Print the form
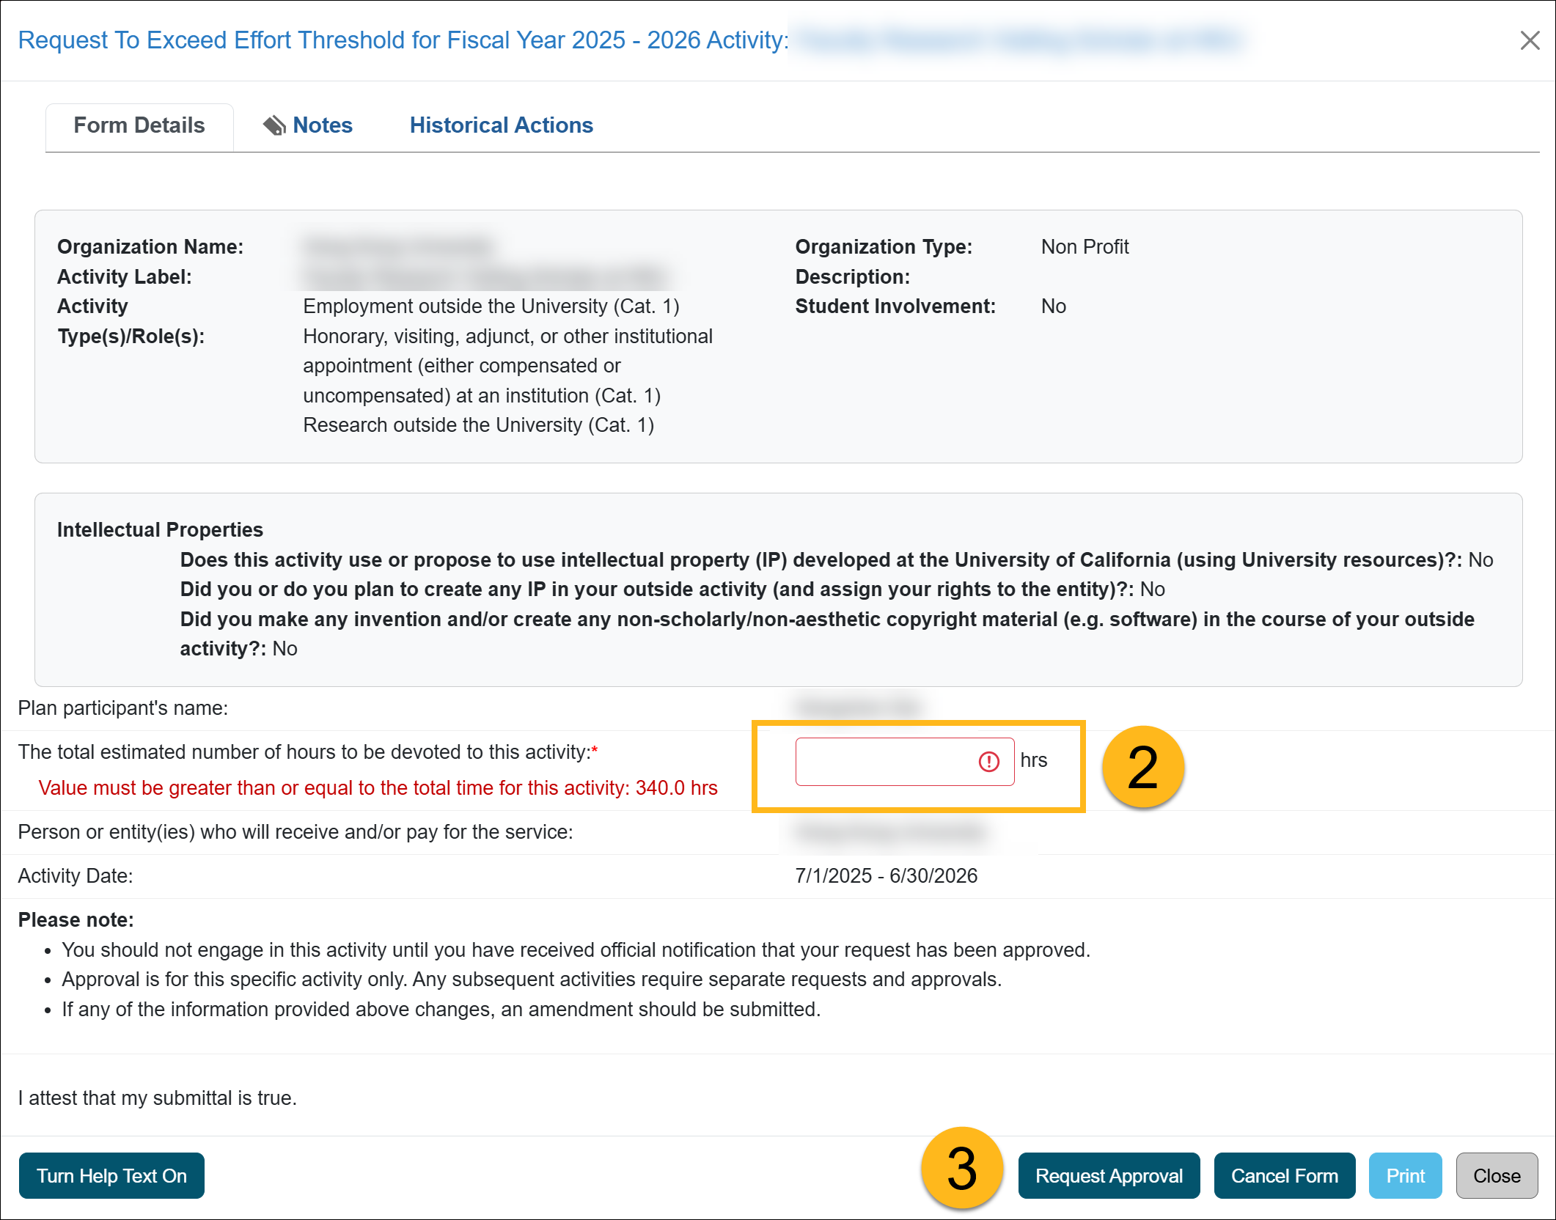 [x=1404, y=1175]
